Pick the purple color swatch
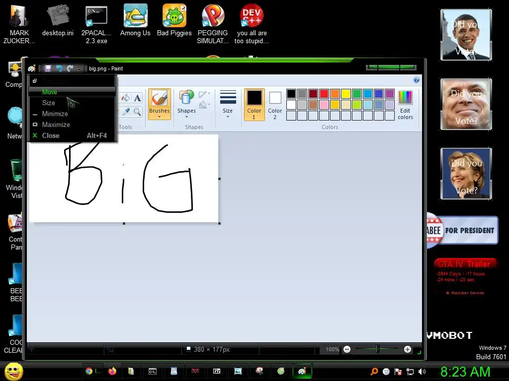 click(x=390, y=94)
